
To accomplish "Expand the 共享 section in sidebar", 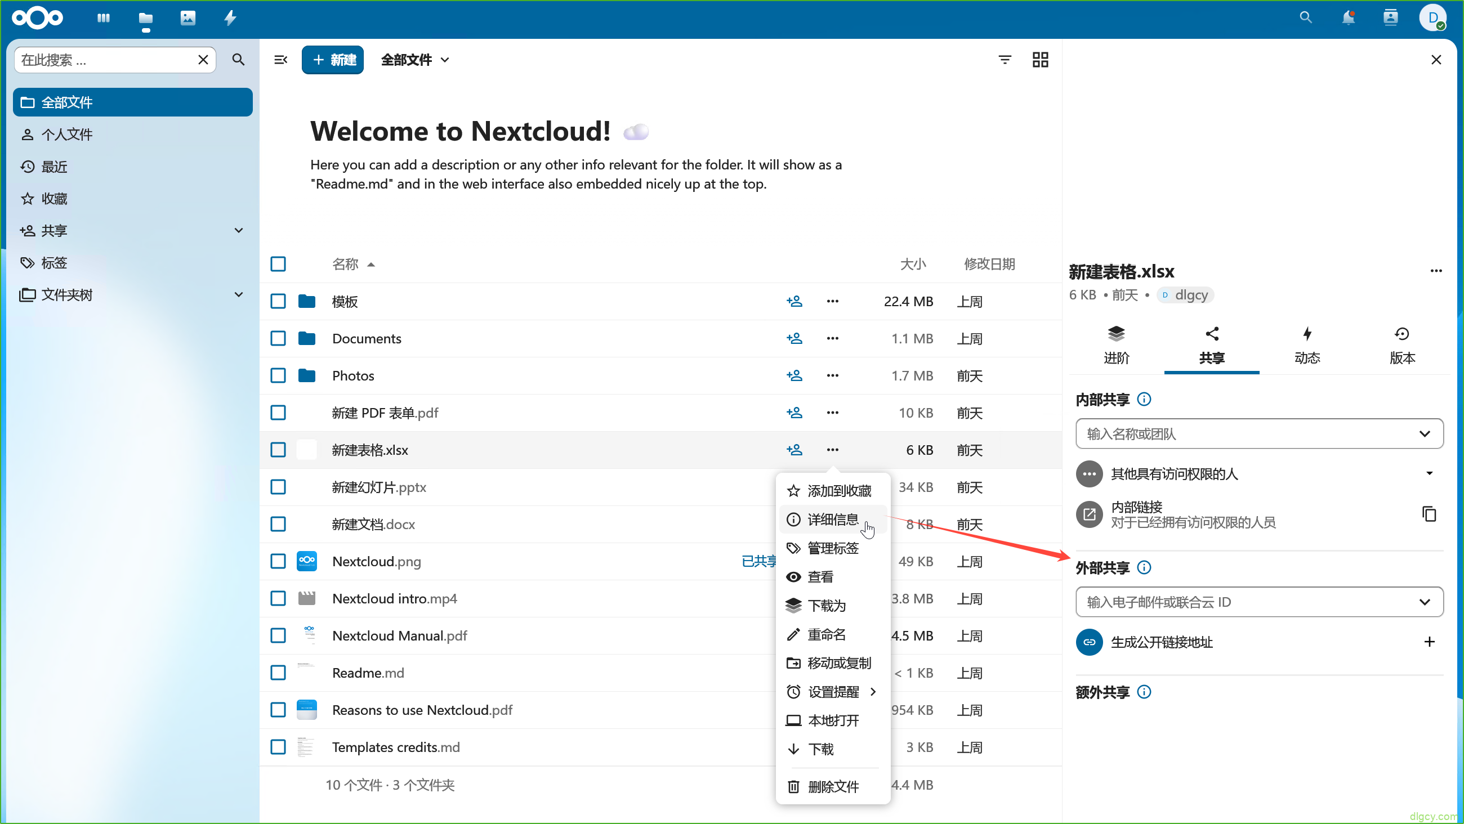I will point(239,231).
